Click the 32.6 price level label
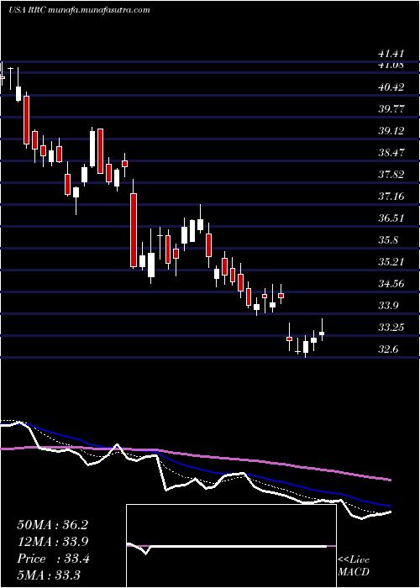 click(x=388, y=349)
